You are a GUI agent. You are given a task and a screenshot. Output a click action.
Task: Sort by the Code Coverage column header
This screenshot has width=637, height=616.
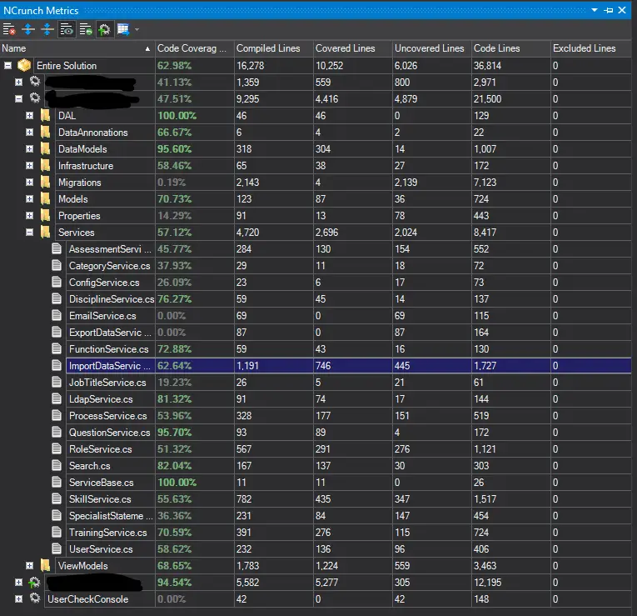point(195,48)
